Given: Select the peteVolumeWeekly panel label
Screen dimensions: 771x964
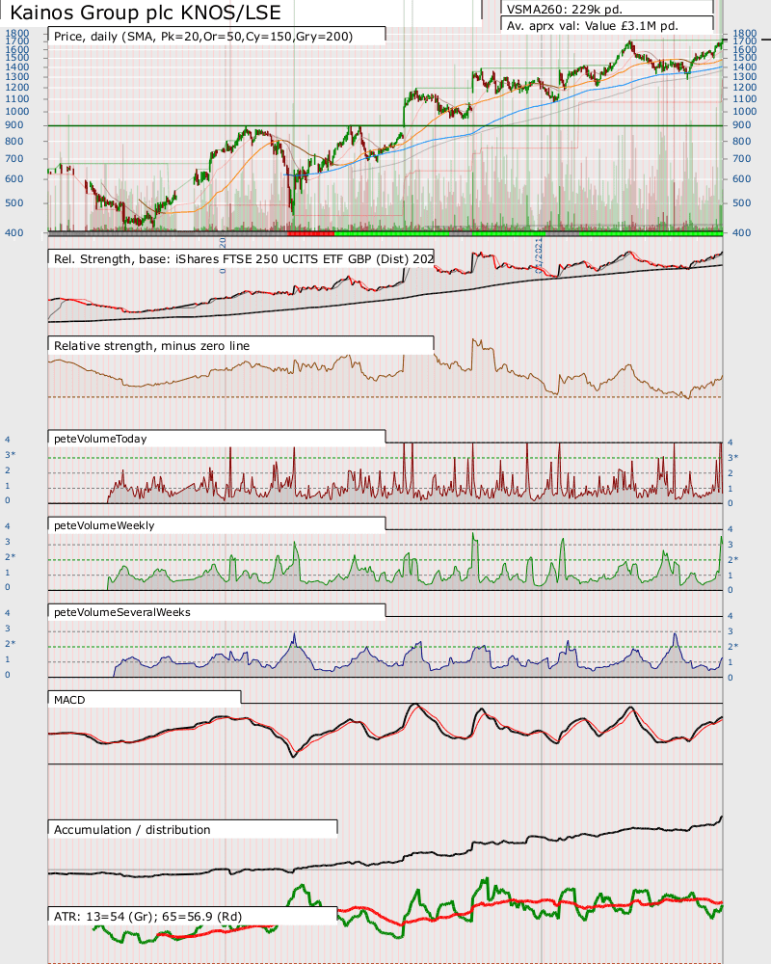Looking at the screenshot, I should pos(104,525).
